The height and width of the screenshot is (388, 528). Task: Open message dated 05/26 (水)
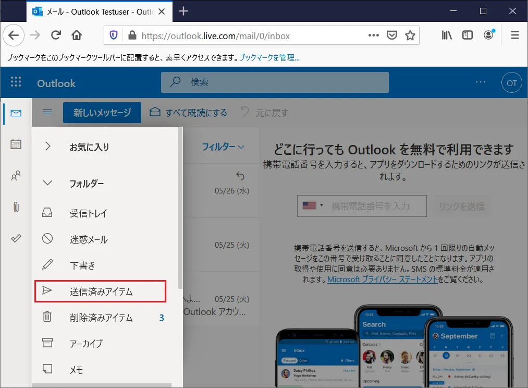[222, 191]
